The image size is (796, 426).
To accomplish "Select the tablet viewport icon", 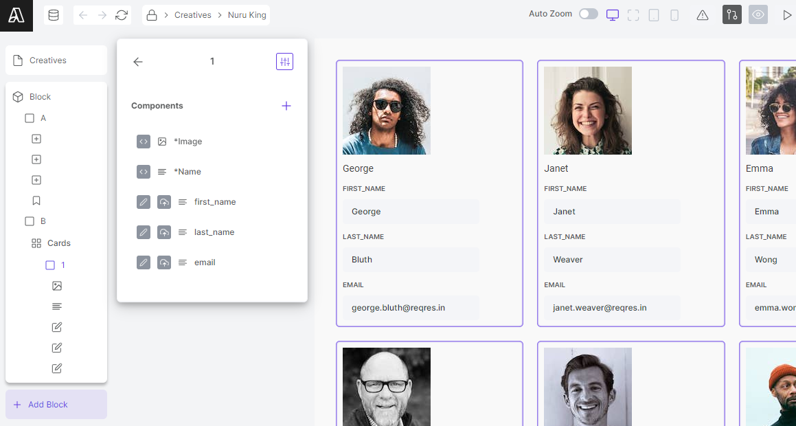I will click(x=654, y=15).
